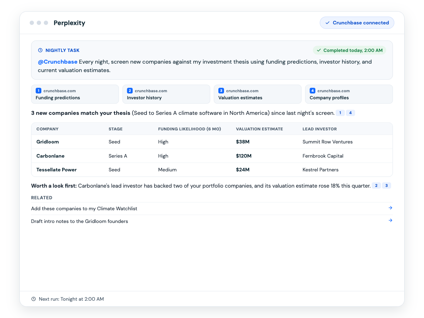Click the clock icon beside Next run
The height and width of the screenshot is (318, 424).
tap(34, 299)
